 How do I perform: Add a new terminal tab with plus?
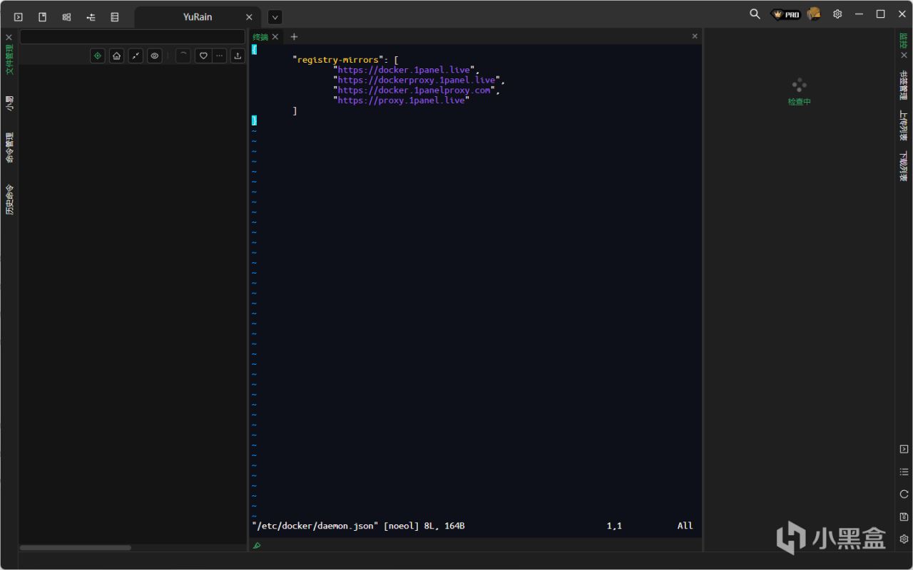(x=294, y=36)
